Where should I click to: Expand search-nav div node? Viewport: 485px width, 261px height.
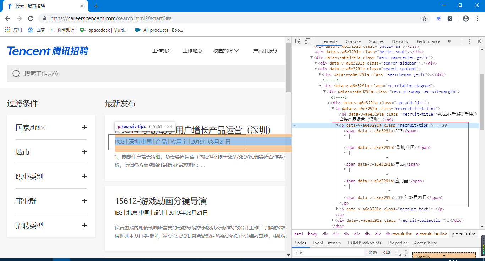tap(320, 74)
